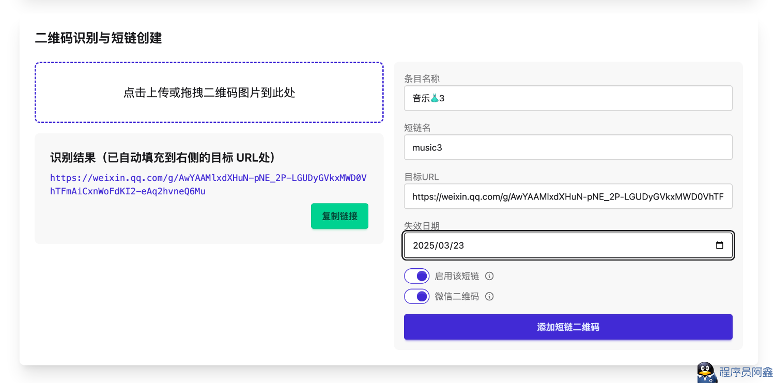Toggle the 微信二维码 switch
This screenshot has height=383, width=775.
click(x=416, y=297)
